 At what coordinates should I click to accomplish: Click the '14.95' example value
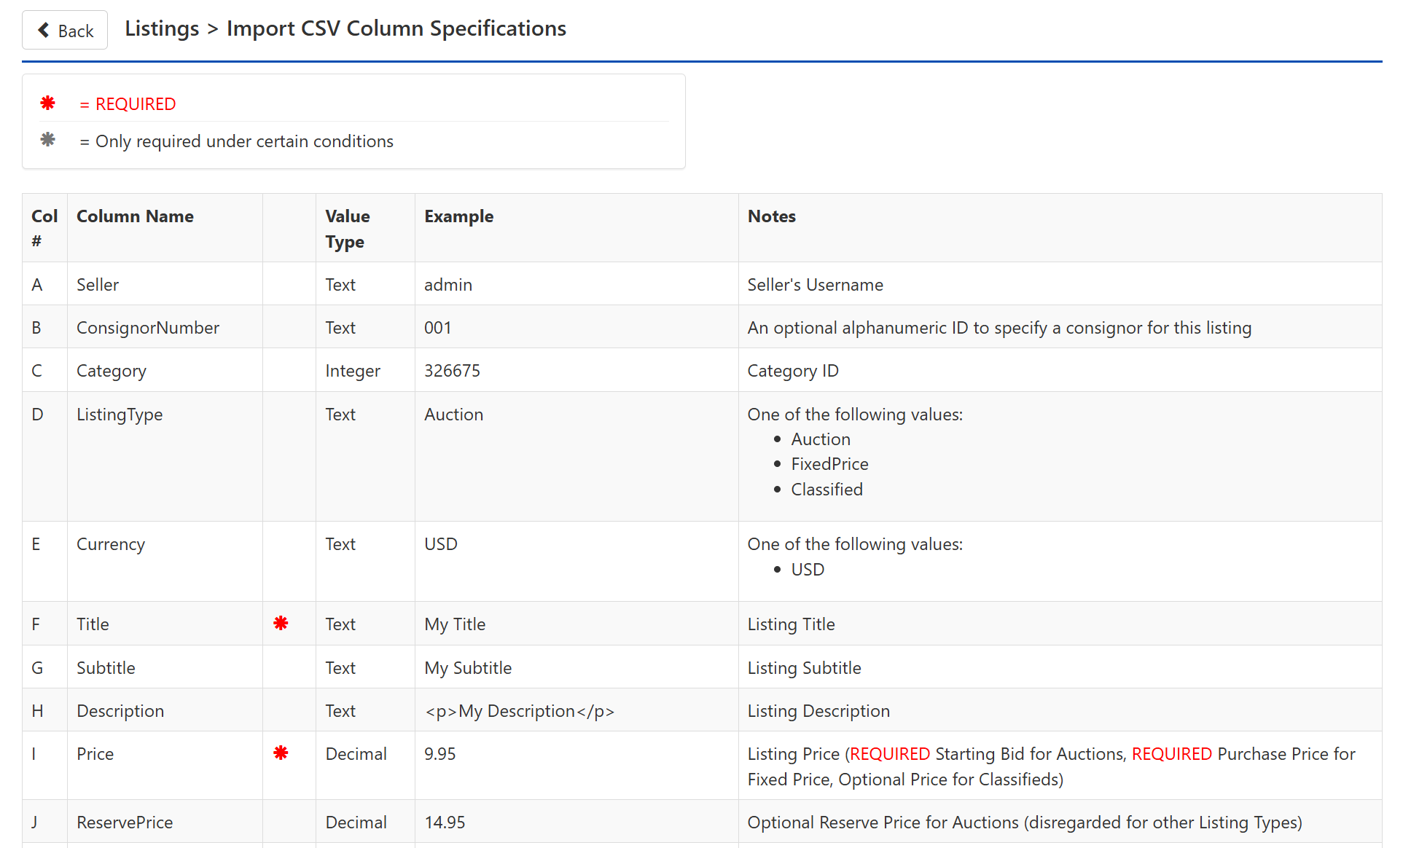pos(445,823)
